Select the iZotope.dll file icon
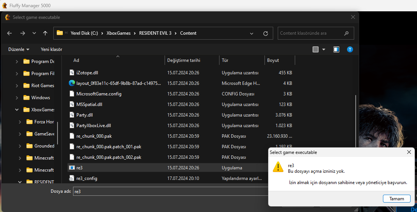 click(x=72, y=72)
